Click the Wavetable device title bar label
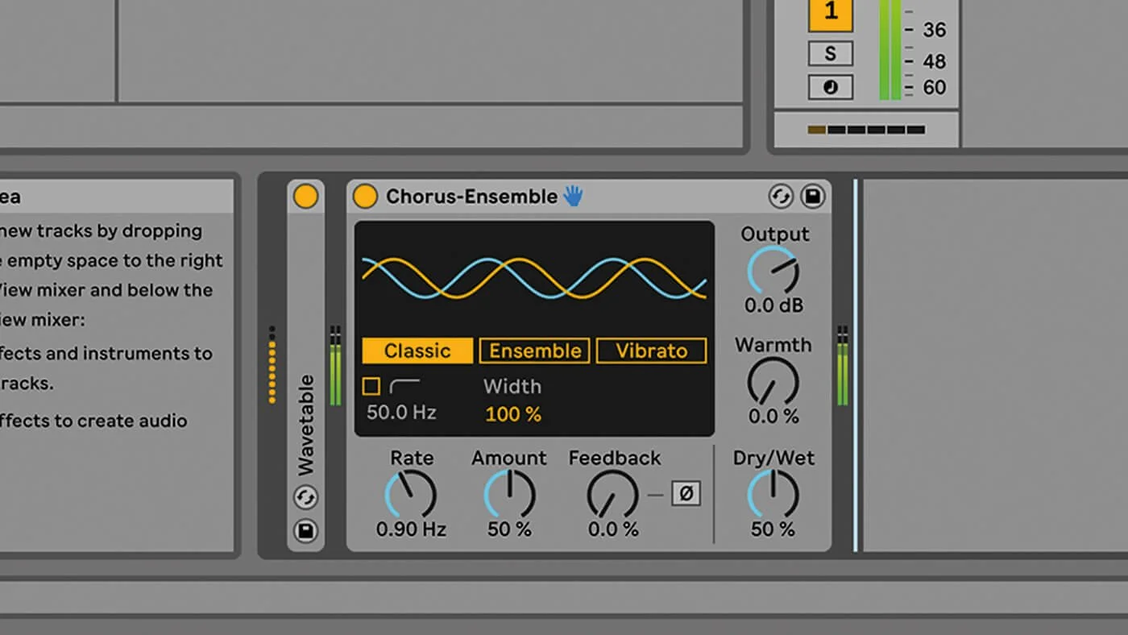This screenshot has height=635, width=1128. pyautogui.click(x=306, y=425)
